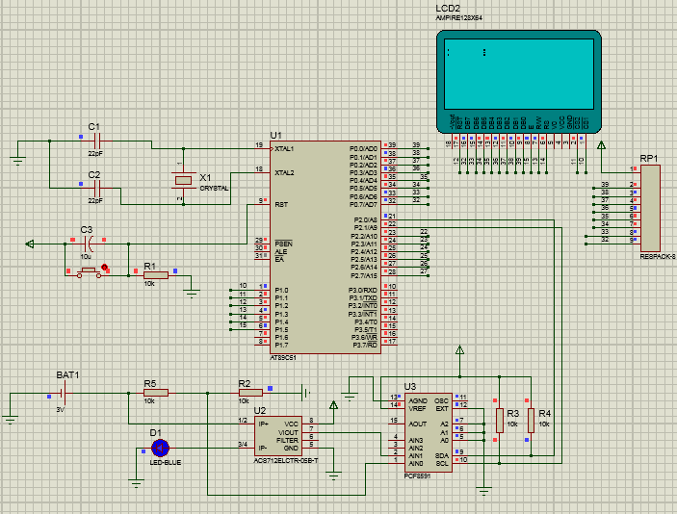Click the LCD2 reference label
The height and width of the screenshot is (514, 677).
coord(448,9)
